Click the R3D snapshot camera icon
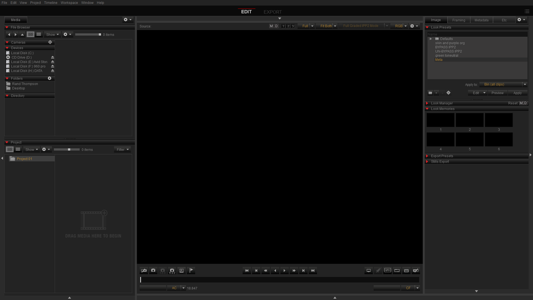This screenshot has width=533, height=300. point(172,270)
